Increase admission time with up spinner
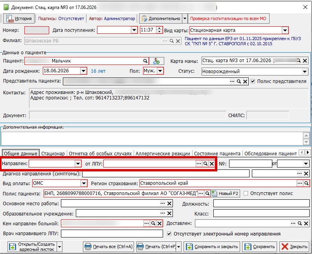The width and height of the screenshot is (312, 254). tap(159, 28)
